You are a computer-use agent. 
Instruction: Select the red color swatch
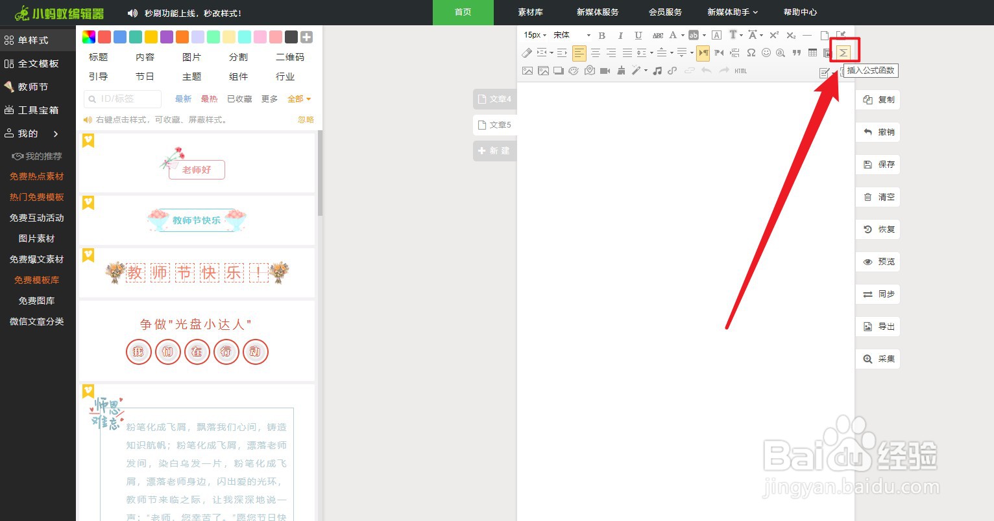pos(103,37)
